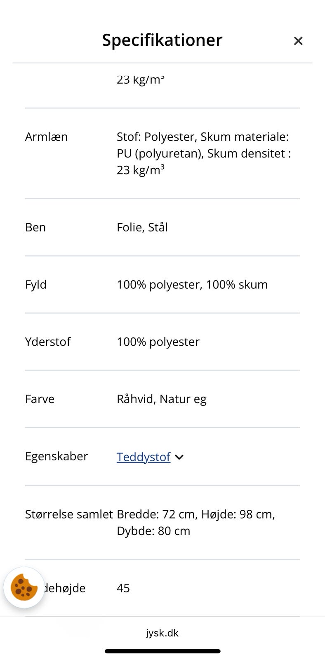
Task: Tap the jysk.dk address bar
Action: click(162, 633)
